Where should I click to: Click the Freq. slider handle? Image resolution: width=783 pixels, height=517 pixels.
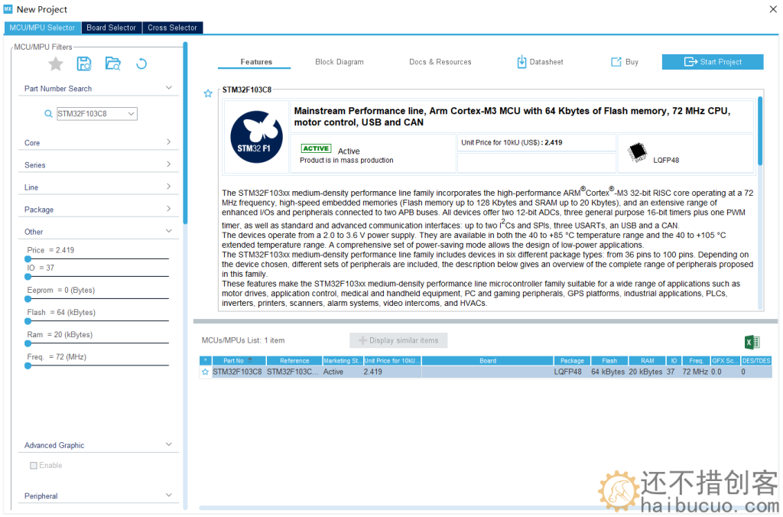tap(28, 366)
